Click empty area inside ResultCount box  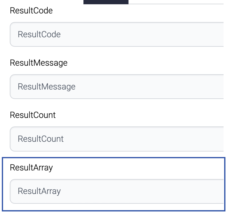(153, 139)
